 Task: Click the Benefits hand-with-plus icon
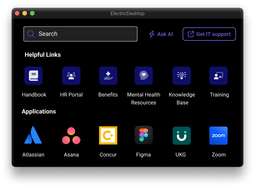[x=108, y=76]
